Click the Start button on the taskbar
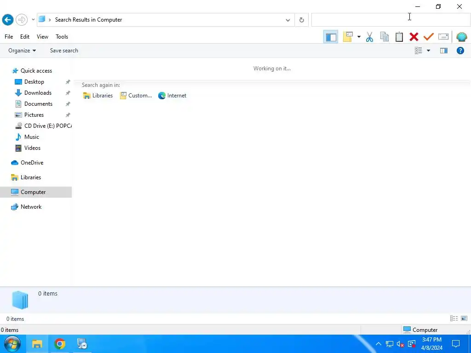Image resolution: width=471 pixels, height=353 pixels. click(x=12, y=344)
